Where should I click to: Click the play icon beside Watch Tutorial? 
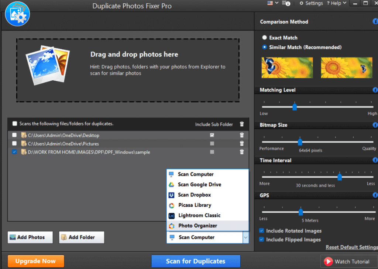(328, 262)
